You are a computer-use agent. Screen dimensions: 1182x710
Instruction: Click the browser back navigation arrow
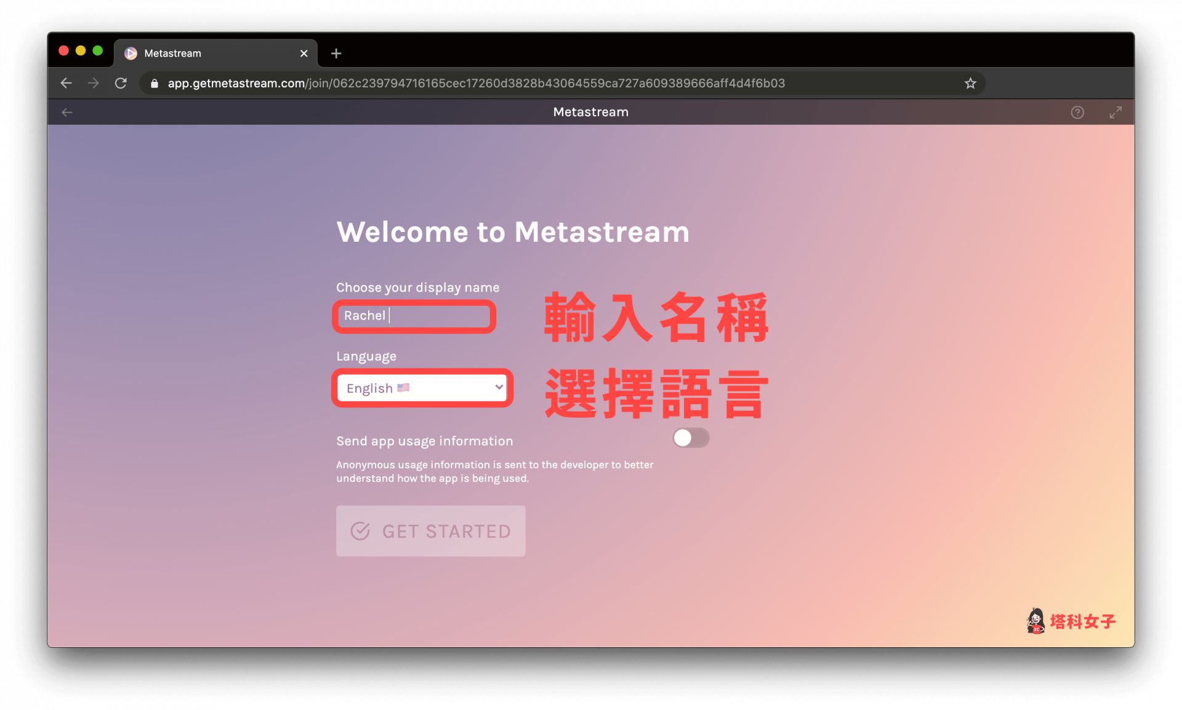click(66, 83)
